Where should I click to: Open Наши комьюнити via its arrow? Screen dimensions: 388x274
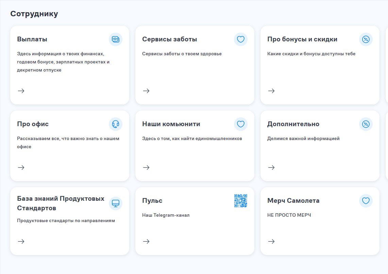click(146, 168)
